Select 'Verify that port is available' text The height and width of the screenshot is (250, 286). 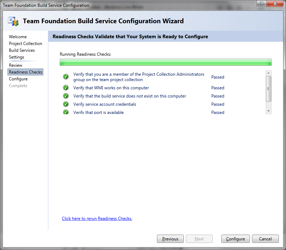[x=99, y=112]
